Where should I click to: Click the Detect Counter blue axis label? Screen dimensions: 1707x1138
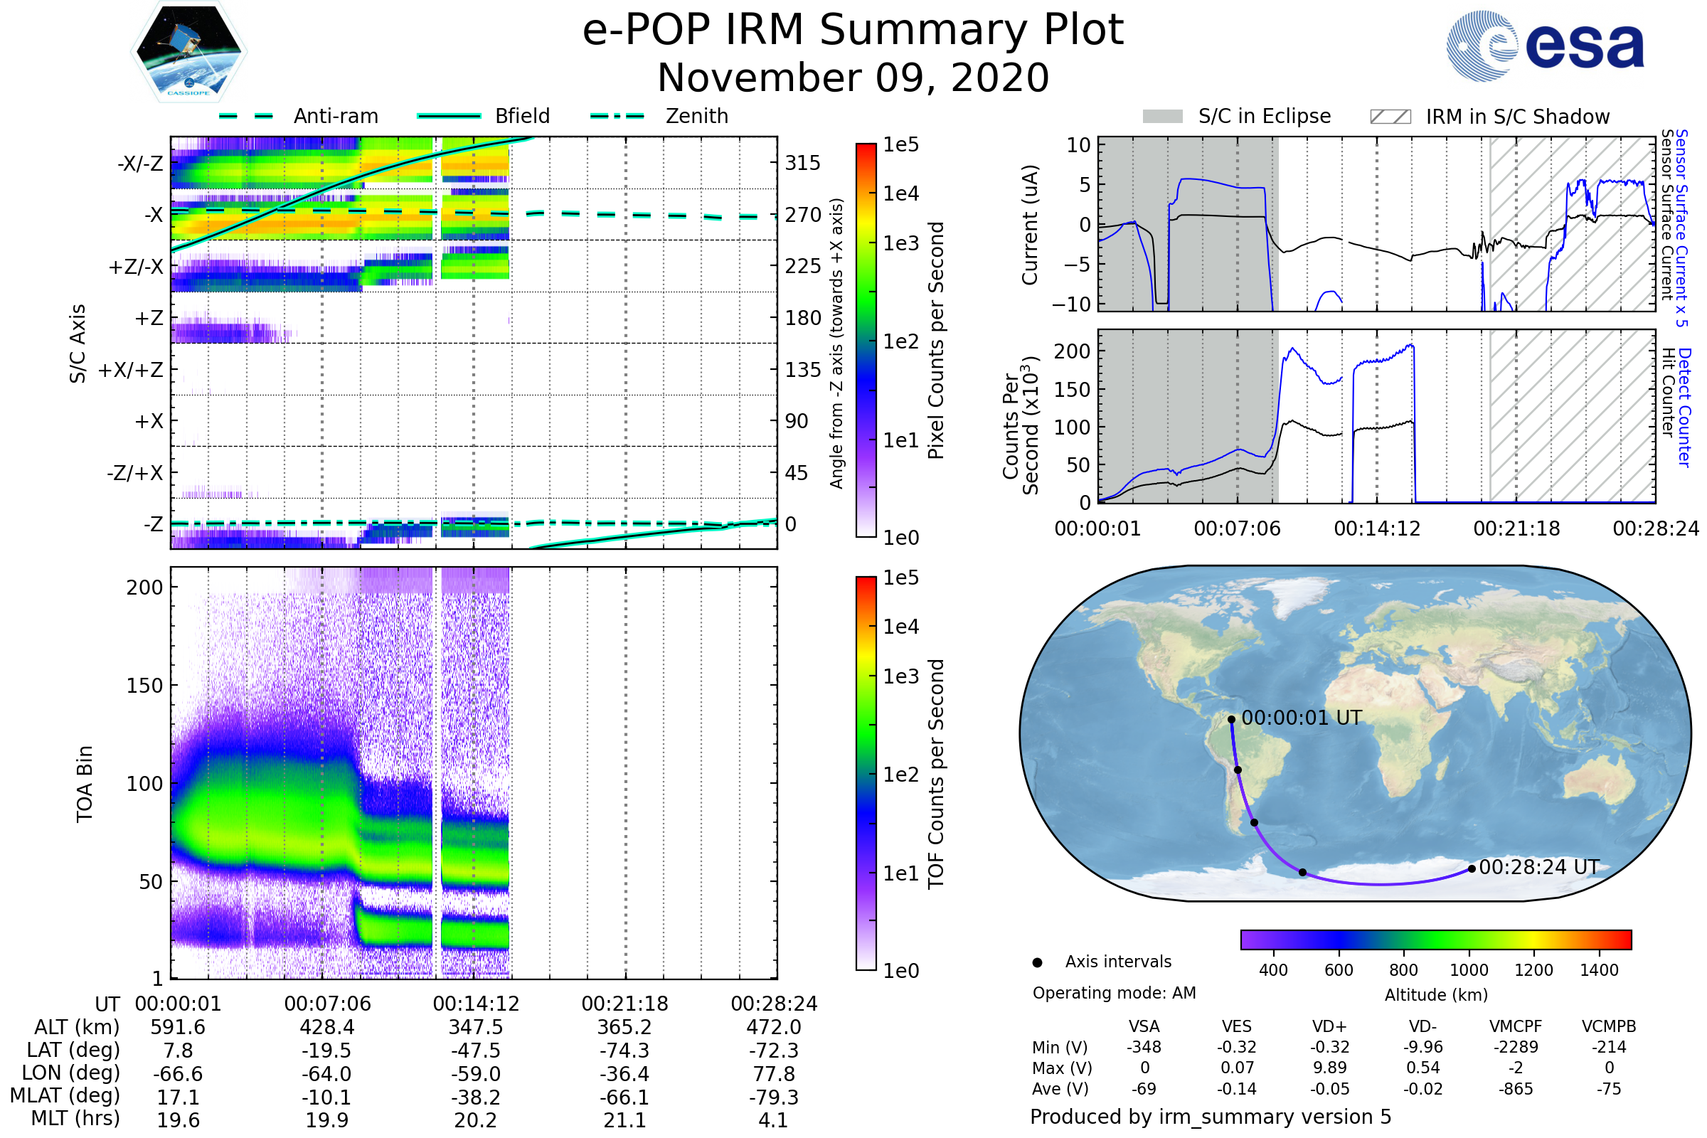tap(1684, 407)
